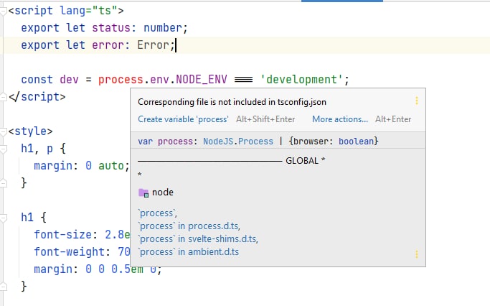Click the 'development' string literal

[x=301, y=80]
